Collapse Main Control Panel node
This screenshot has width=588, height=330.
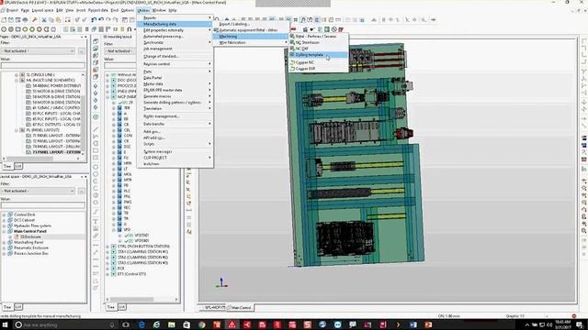coord(4,232)
